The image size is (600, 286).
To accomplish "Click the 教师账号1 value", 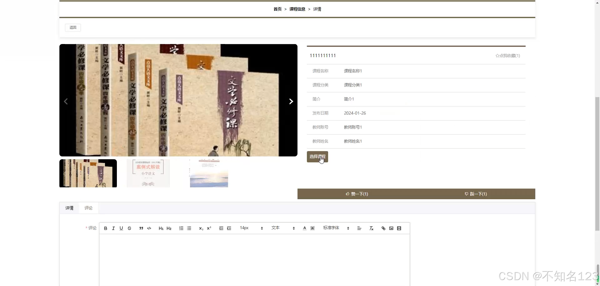I will click(x=353, y=127).
